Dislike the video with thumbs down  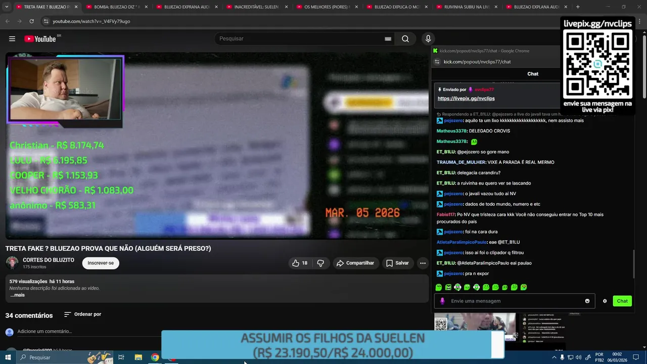click(x=320, y=263)
